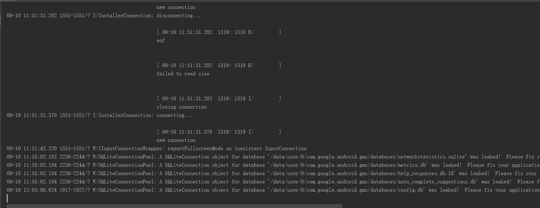Click the 12:03:06.624 timestamp in the last log entry

tap(40, 190)
